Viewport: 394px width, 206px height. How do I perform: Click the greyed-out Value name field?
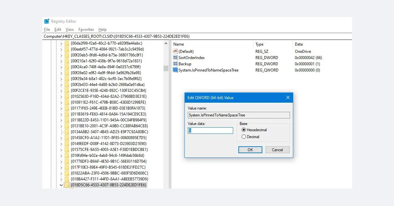(239, 115)
